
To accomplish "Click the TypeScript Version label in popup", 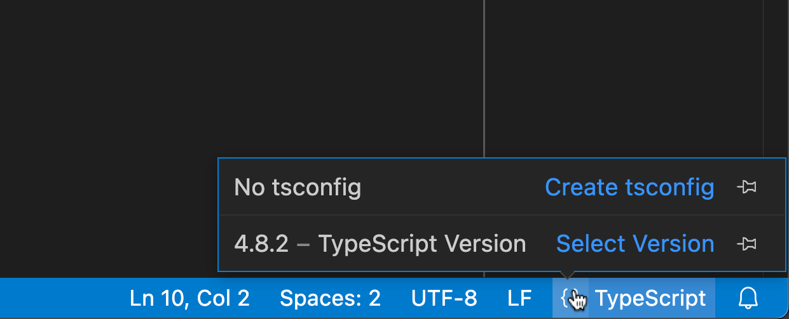I will click(x=422, y=244).
